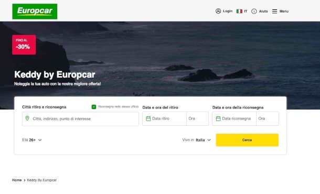Expand the Vivo in Italia dropdown
This screenshot has height=194, width=320.
coord(196,140)
